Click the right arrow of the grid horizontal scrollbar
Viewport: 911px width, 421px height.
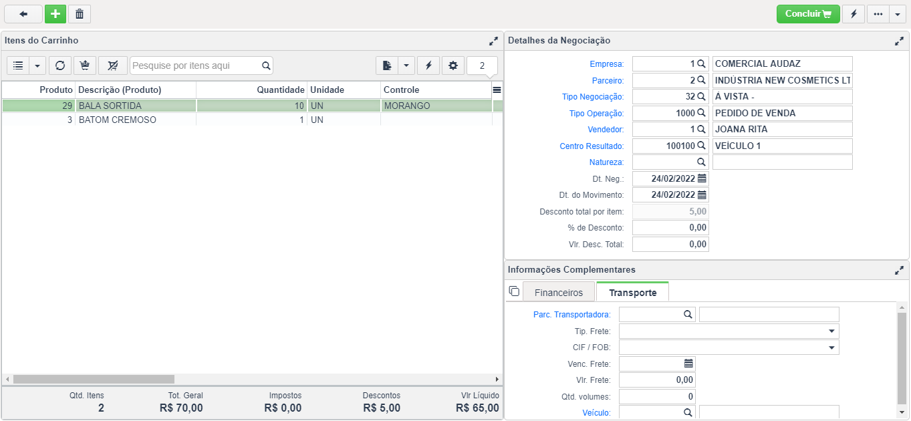497,379
